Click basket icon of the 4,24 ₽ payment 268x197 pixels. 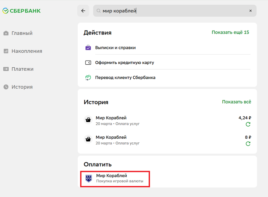(x=88, y=120)
